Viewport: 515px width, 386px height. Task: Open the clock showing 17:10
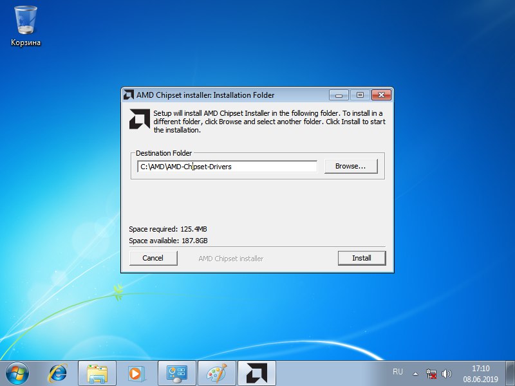[x=480, y=374]
